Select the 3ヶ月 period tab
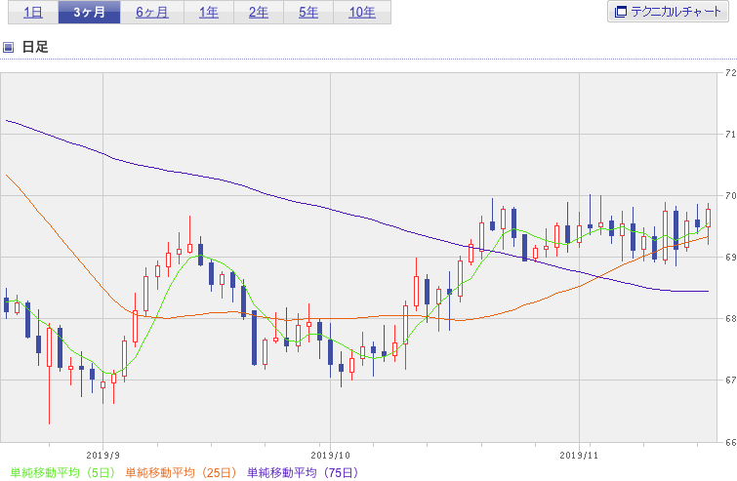Viewport: 737px width, 481px height. click(x=89, y=13)
